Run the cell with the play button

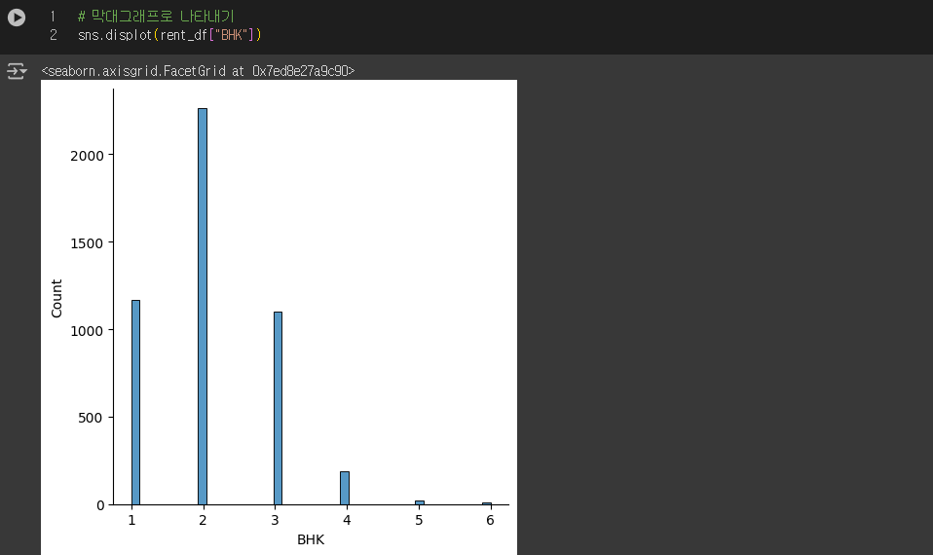(16, 18)
